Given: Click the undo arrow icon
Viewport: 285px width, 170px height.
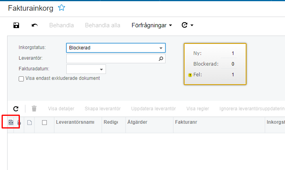Looking at the screenshot, I should (x=35, y=25).
